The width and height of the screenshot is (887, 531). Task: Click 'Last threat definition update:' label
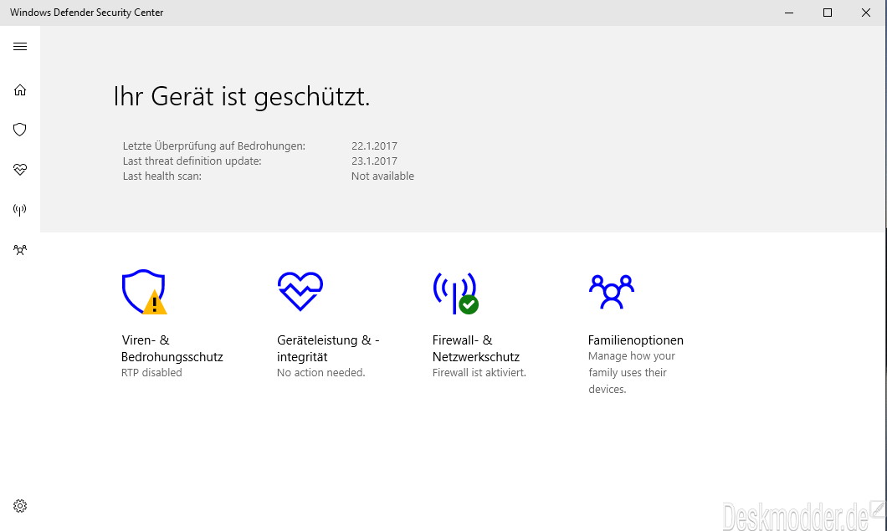(x=192, y=161)
